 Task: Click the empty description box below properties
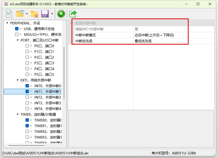pos(141,129)
